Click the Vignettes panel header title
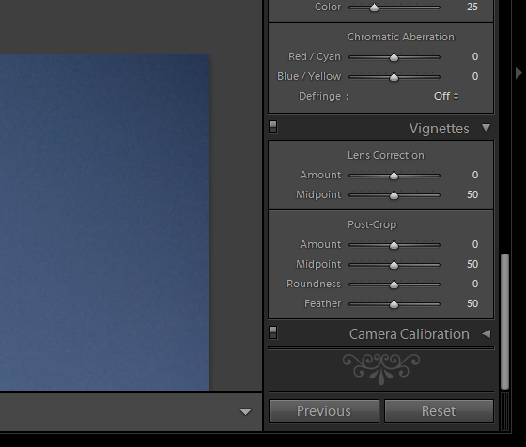This screenshot has height=447, width=526. pyautogui.click(x=440, y=129)
